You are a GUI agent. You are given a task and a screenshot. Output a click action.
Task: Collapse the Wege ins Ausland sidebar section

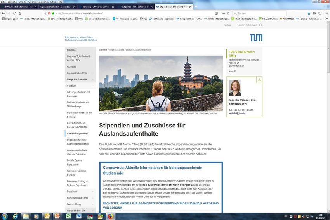[x=93, y=79]
